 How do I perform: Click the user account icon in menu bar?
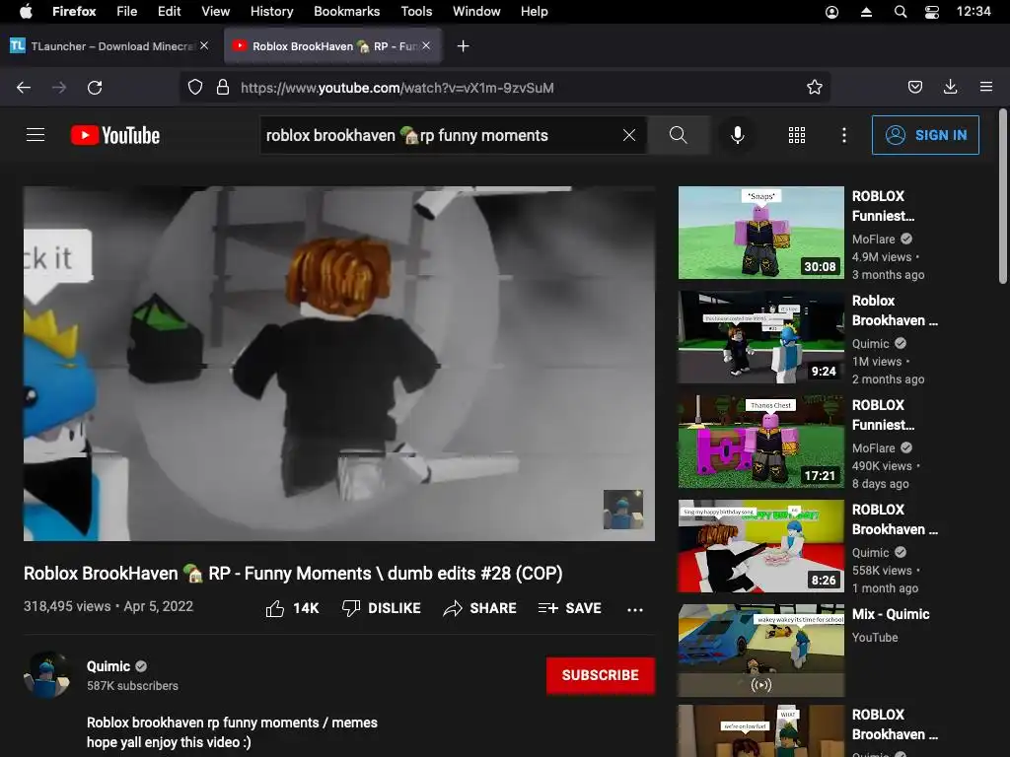click(832, 12)
